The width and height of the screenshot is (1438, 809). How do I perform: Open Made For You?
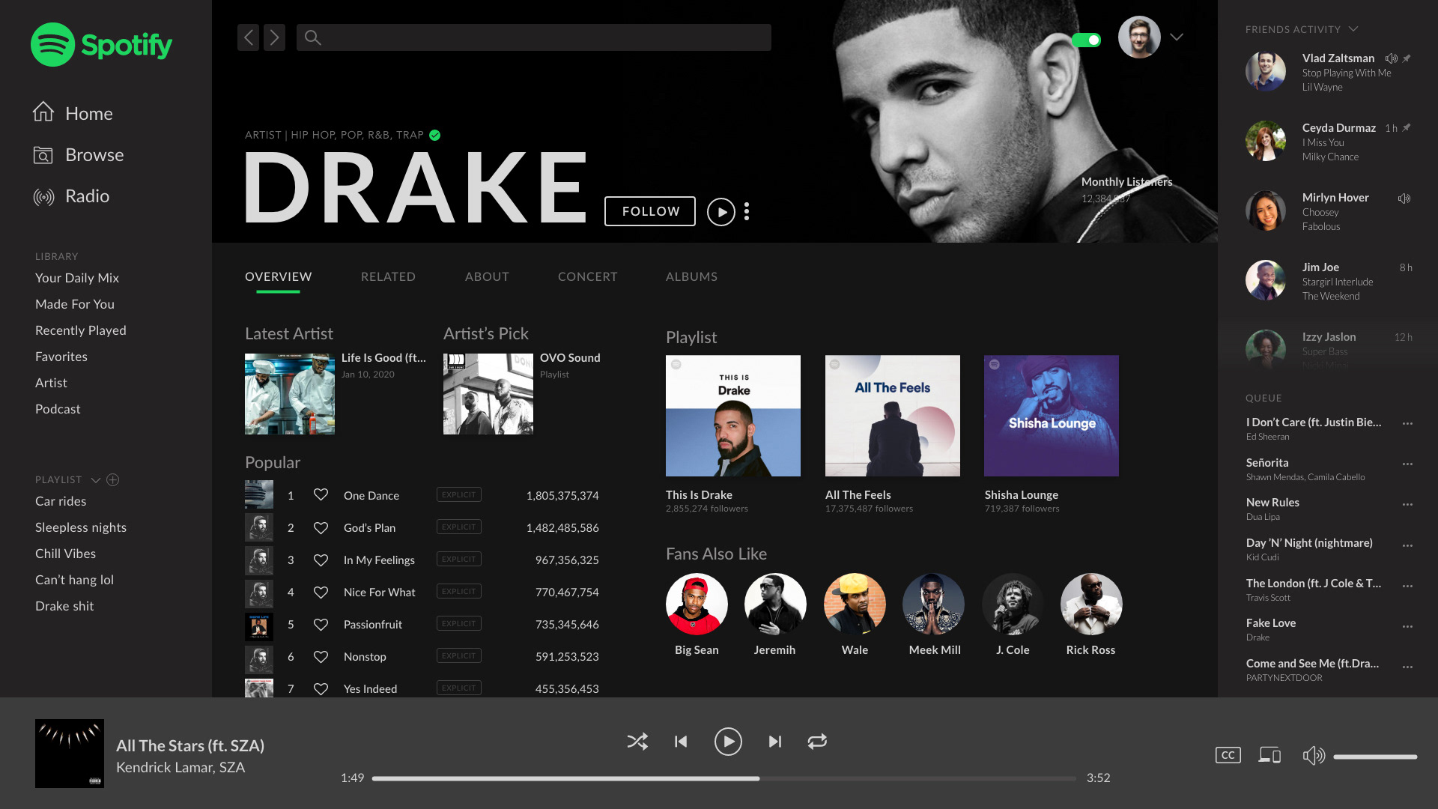coord(75,304)
